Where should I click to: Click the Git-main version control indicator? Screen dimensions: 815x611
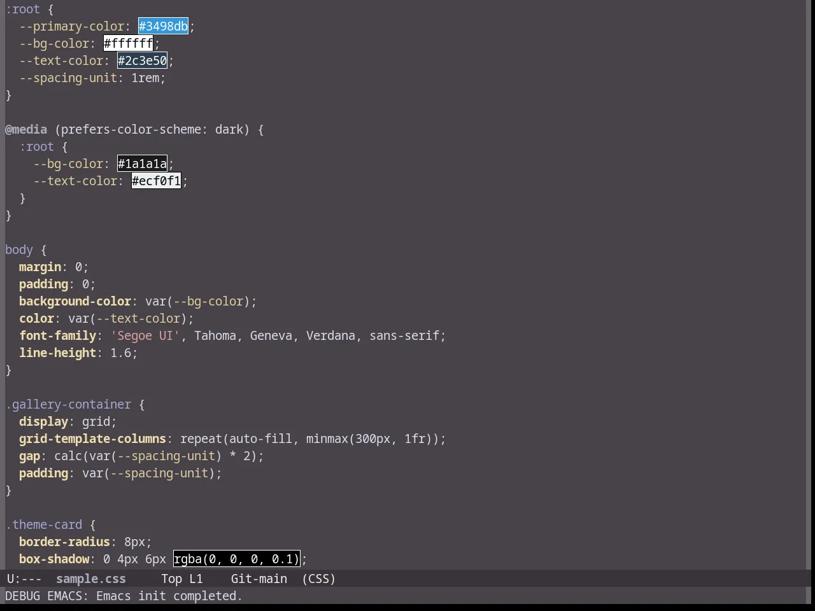(x=259, y=579)
